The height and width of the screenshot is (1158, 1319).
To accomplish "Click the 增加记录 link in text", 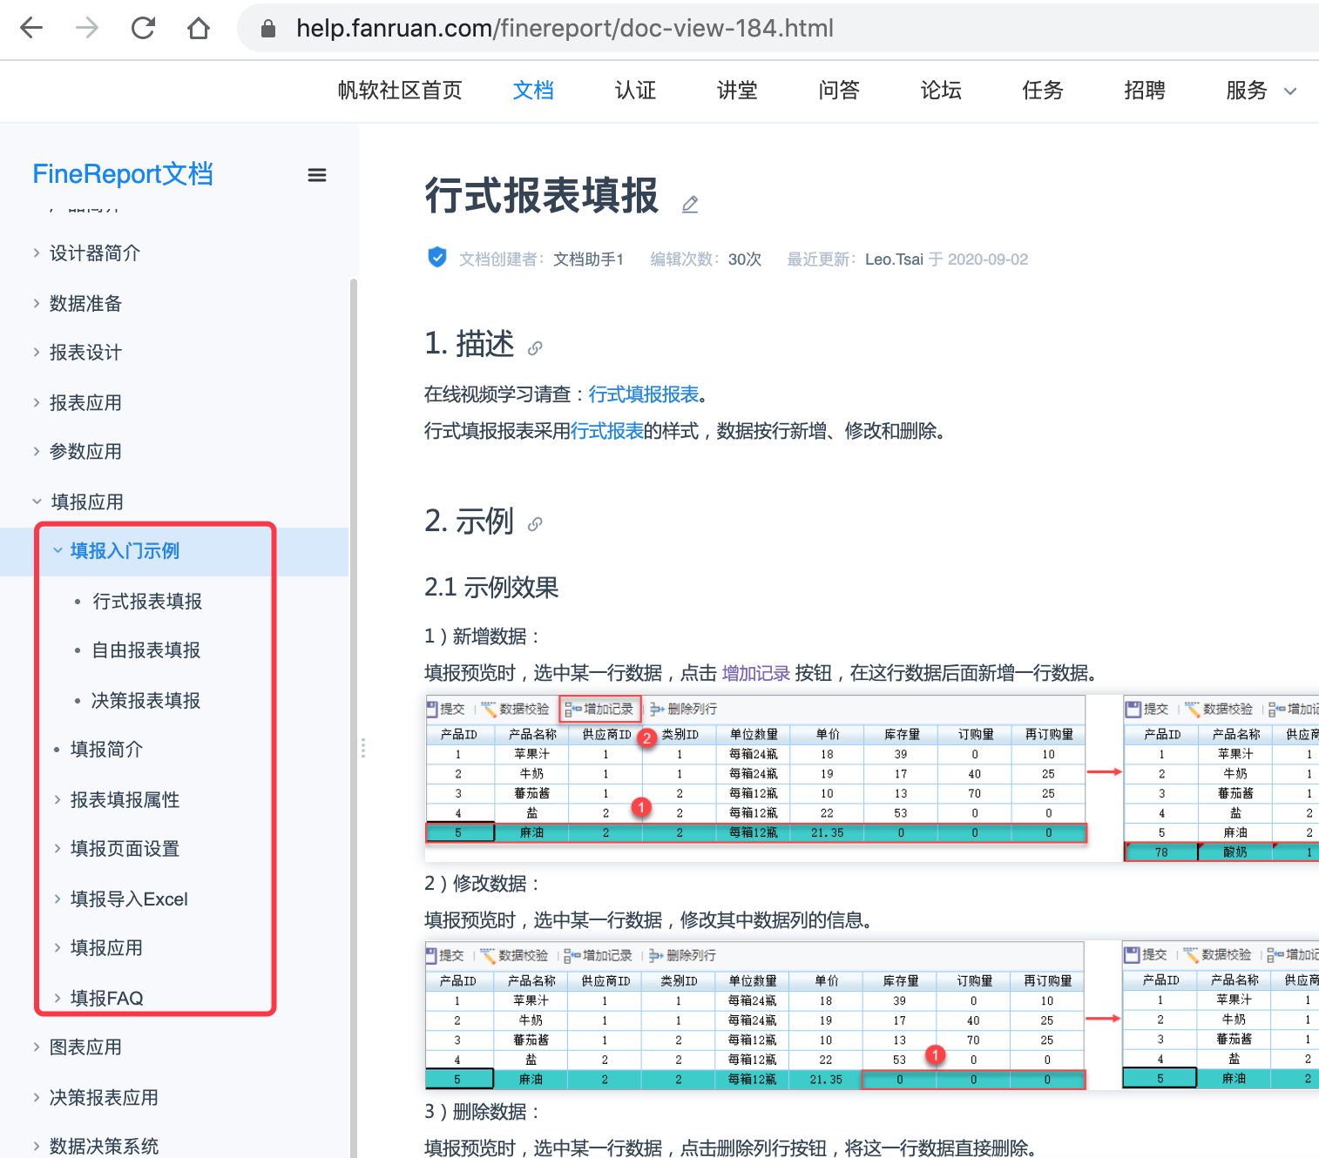I will tap(756, 673).
